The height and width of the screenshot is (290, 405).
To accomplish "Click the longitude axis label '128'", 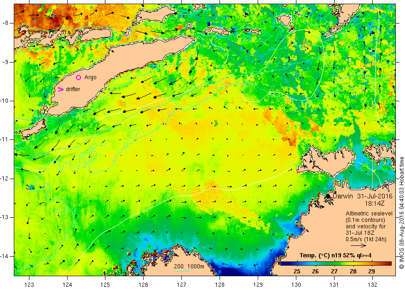I will (x=220, y=285).
